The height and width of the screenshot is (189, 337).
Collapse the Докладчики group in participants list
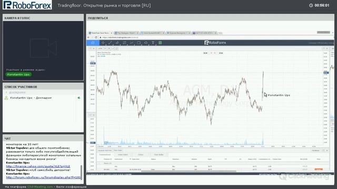click(x=6, y=92)
